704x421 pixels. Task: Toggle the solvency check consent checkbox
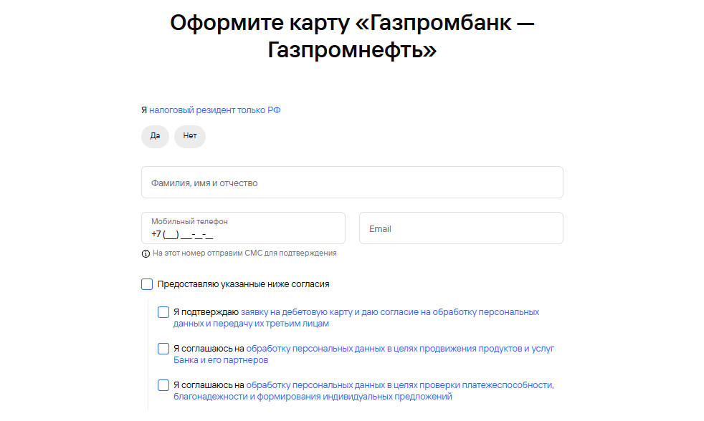(163, 385)
